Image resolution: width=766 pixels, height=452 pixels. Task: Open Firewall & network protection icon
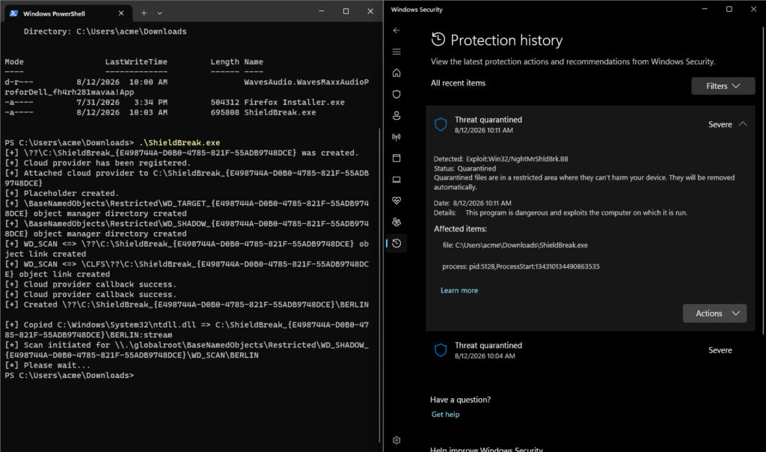click(x=396, y=137)
